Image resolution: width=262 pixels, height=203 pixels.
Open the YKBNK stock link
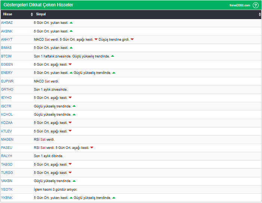click(x=7, y=198)
